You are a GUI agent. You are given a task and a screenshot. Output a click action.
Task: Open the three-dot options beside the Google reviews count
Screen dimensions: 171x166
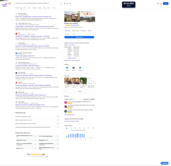coord(83,26)
